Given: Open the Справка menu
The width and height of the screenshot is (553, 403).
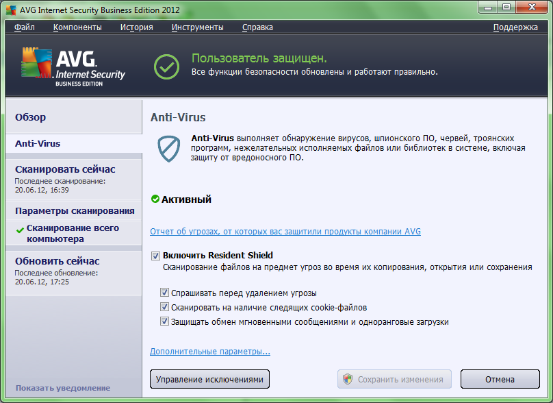Looking at the screenshot, I should click(x=257, y=27).
